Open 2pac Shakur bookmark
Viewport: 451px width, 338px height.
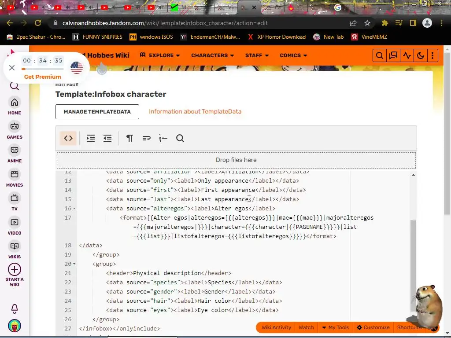[36, 37]
